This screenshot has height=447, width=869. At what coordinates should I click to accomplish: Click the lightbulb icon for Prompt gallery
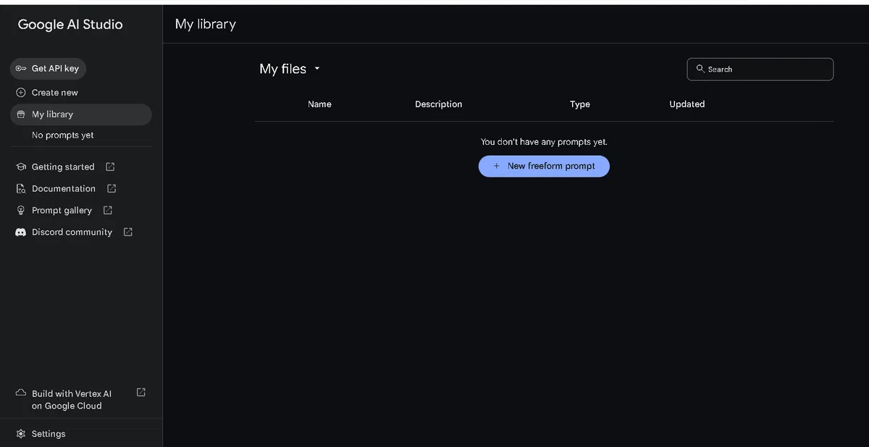(21, 210)
